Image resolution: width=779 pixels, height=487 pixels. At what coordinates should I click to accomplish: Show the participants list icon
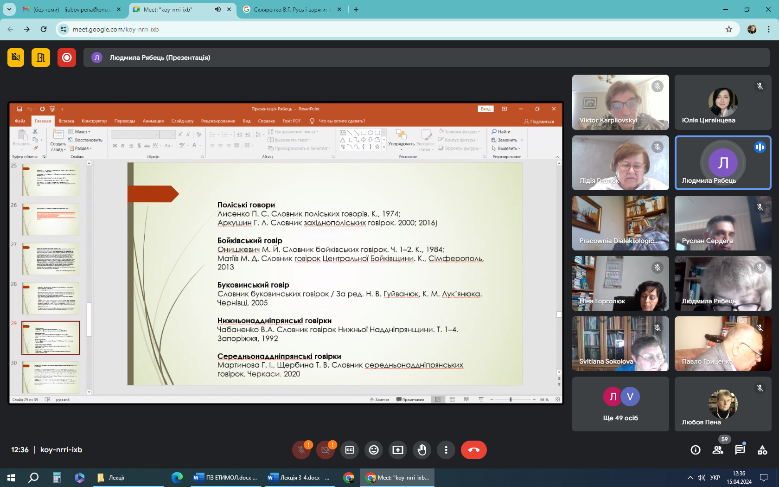point(717,450)
